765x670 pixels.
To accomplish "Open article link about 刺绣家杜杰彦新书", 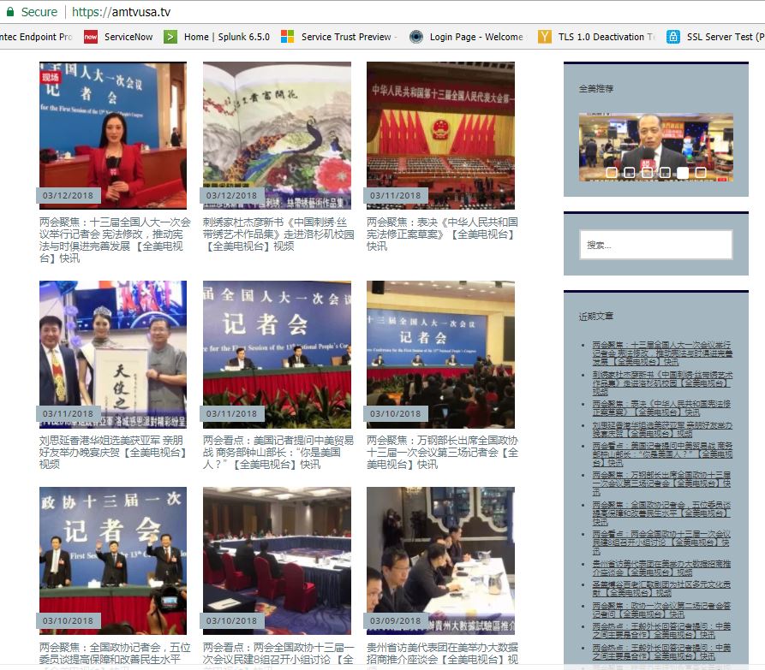I will 278,234.
